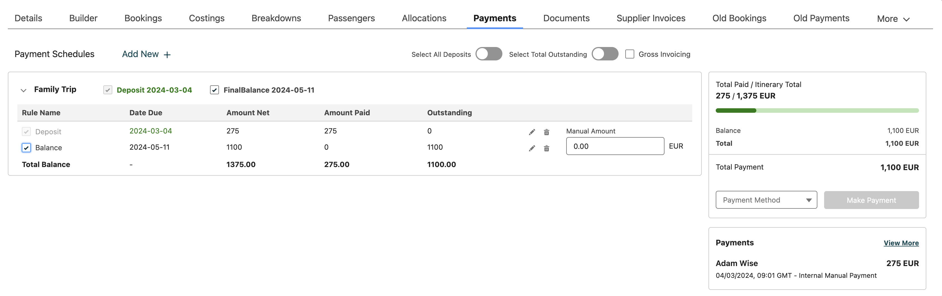Uncheck FinalBalance 2024-05-11 checkbox
Screen dimensions: 942x296
click(x=214, y=90)
